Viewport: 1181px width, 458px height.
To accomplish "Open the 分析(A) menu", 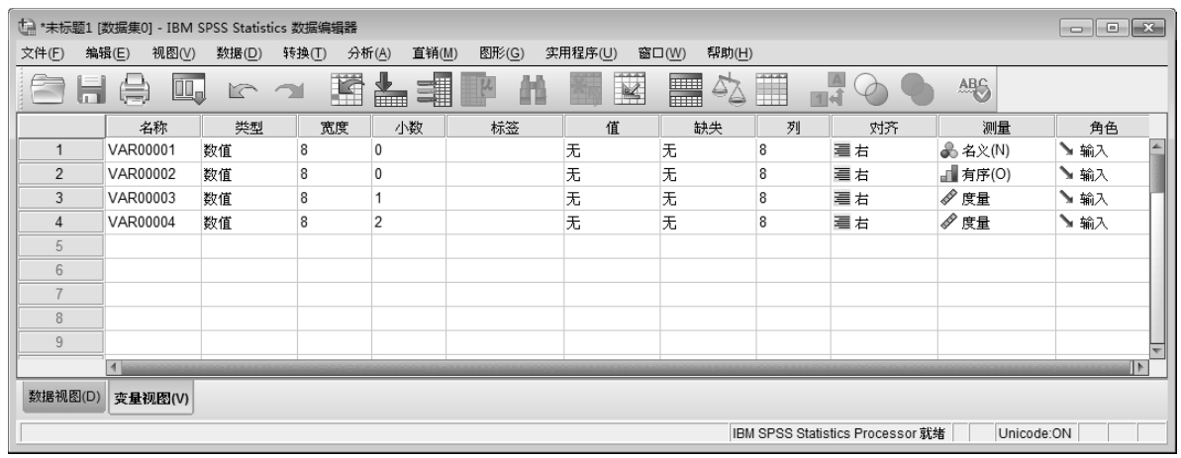I will (369, 52).
